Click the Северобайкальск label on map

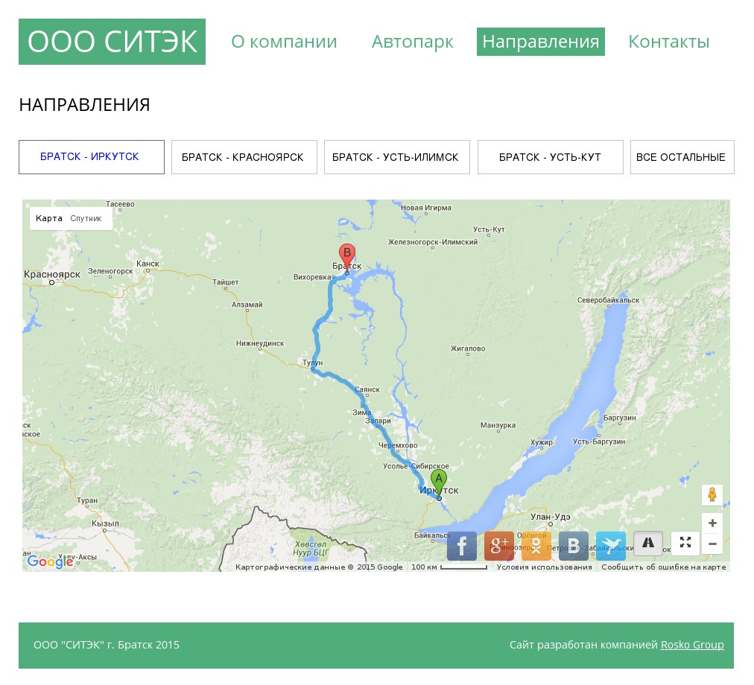pyautogui.click(x=608, y=300)
